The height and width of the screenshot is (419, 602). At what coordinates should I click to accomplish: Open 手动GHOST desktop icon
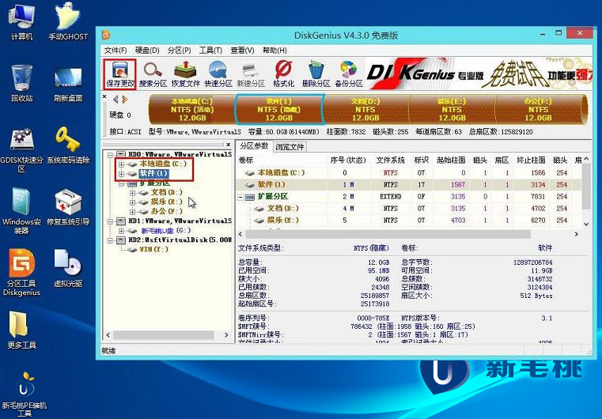(68, 22)
